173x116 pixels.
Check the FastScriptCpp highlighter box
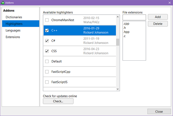click(47, 72)
